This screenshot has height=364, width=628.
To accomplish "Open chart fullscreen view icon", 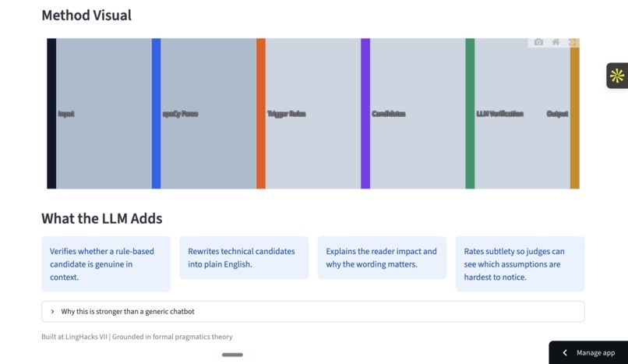I will tap(573, 42).
